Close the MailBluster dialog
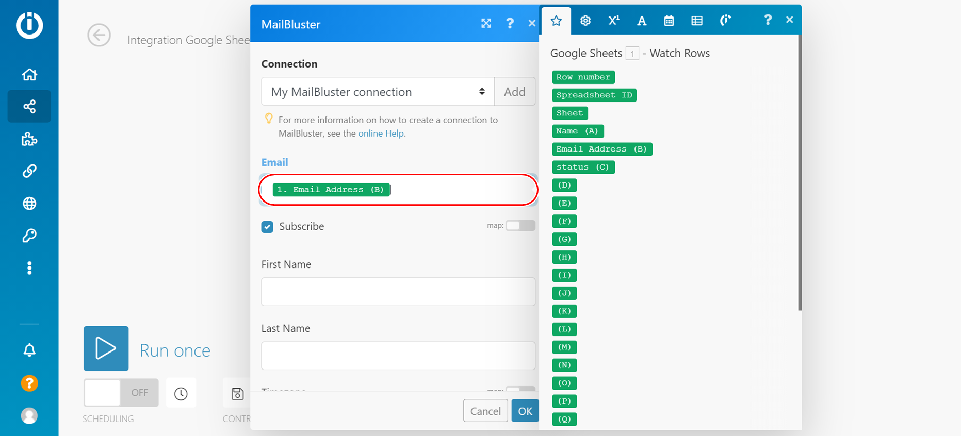961x436 pixels. click(532, 23)
